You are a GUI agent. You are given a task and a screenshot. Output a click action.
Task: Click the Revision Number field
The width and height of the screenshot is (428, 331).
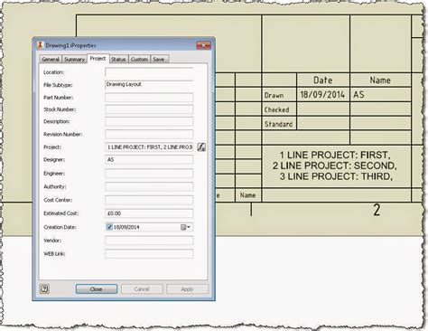click(149, 134)
